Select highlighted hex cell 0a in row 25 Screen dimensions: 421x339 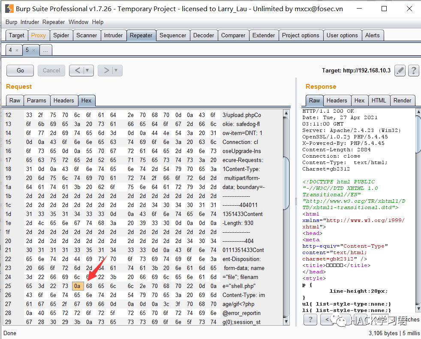[78, 286]
